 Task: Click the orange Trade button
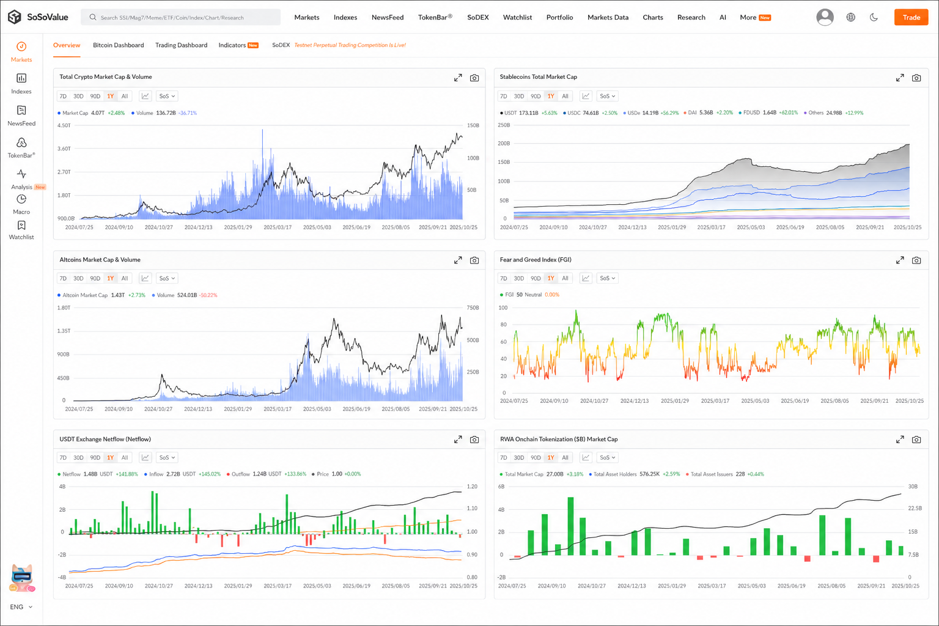point(911,17)
